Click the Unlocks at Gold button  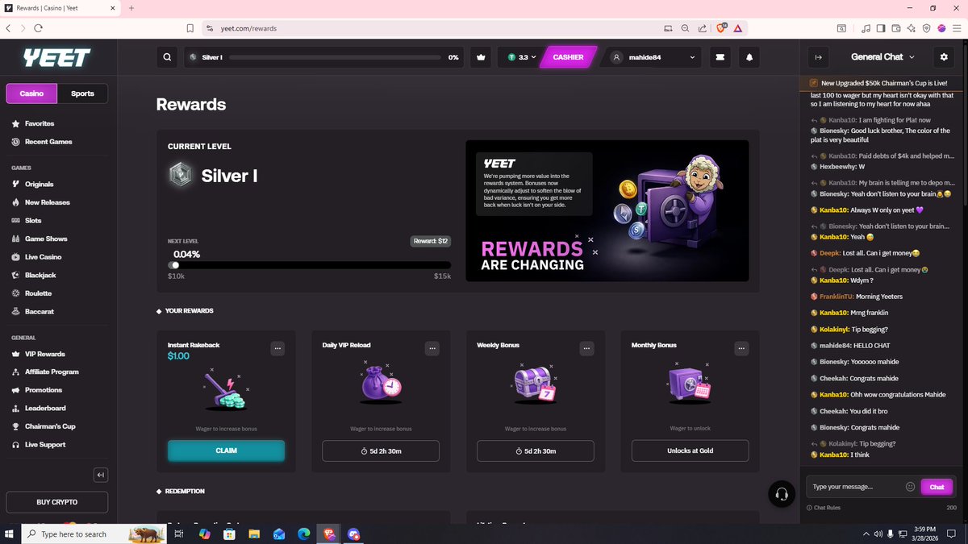point(690,451)
